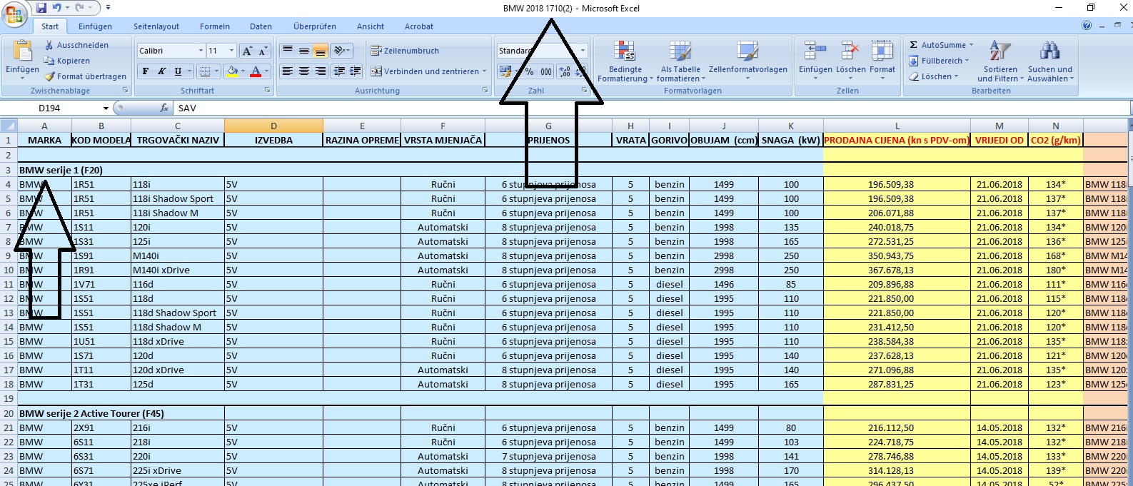Activate Format übertragen paintbrush
The height and width of the screenshot is (486, 1133).
(x=85, y=76)
